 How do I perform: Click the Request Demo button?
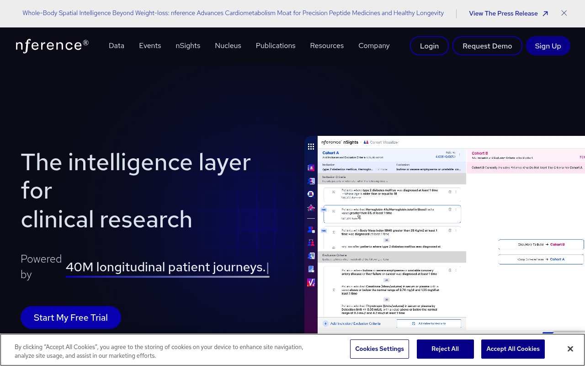click(x=487, y=46)
